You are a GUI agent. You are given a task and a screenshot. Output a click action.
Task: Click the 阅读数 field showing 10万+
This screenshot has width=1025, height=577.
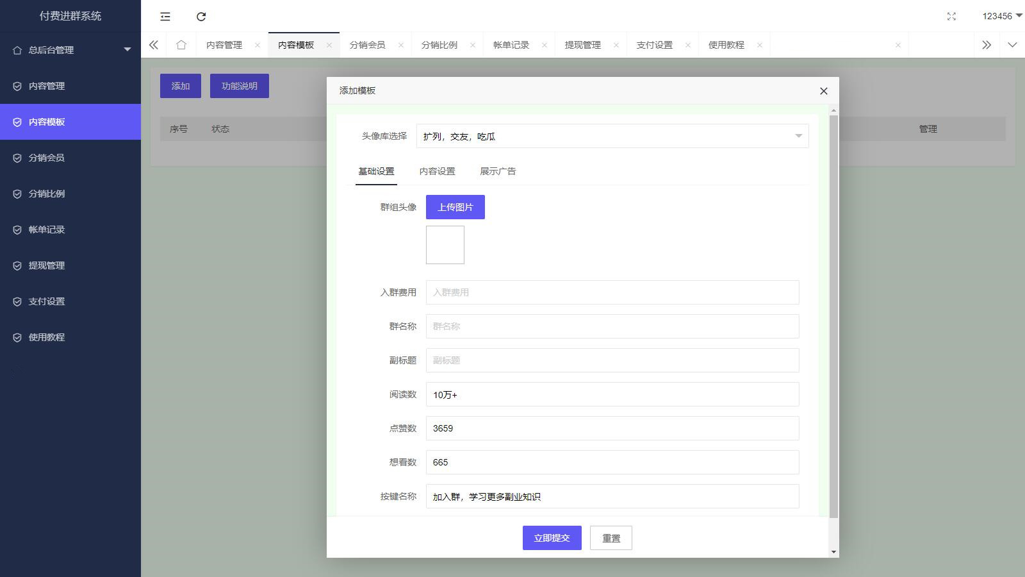[612, 394]
